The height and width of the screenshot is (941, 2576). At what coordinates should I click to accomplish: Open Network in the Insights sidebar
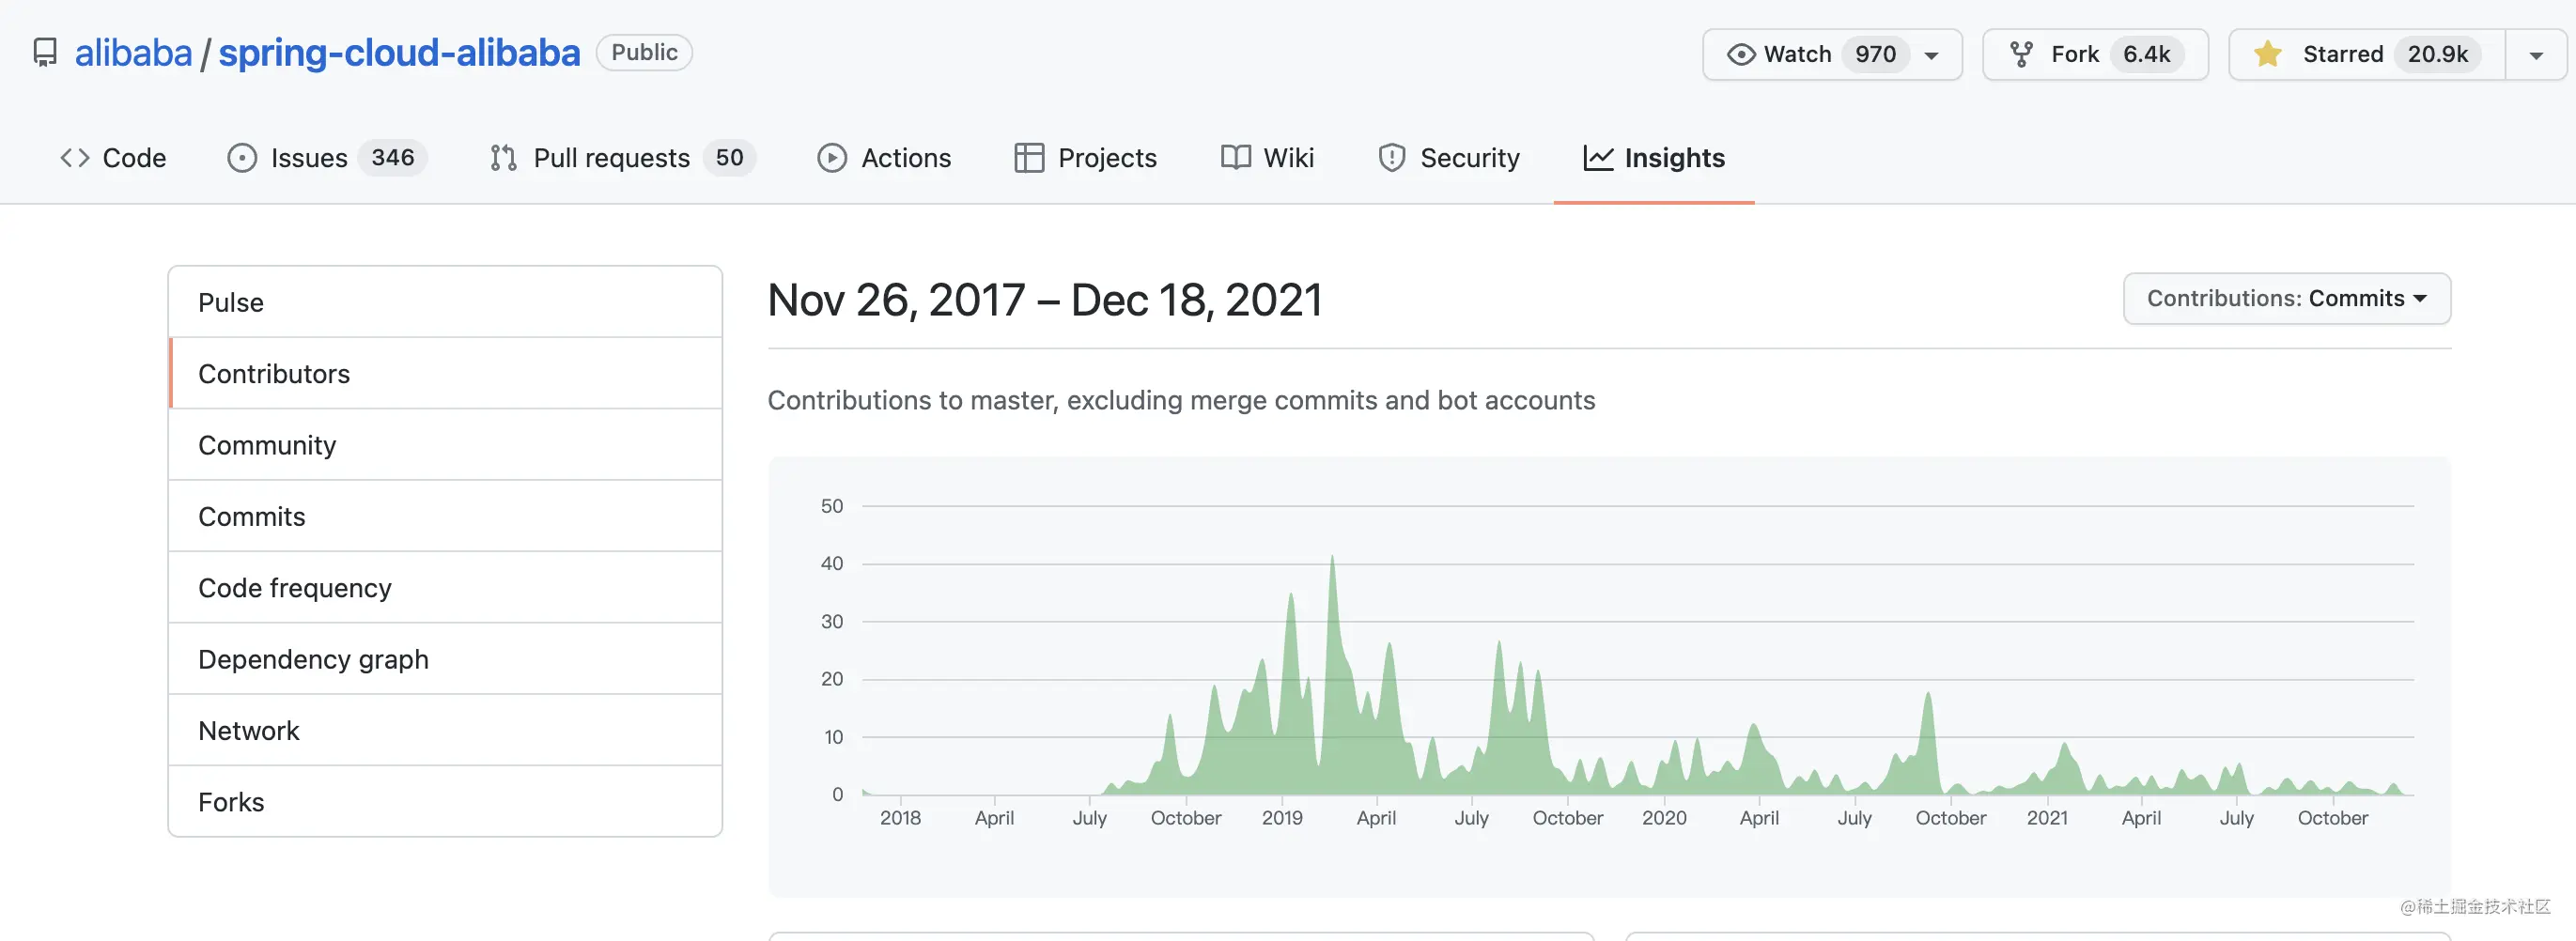(x=445, y=731)
